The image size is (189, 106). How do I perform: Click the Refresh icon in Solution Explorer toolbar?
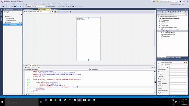(171, 12)
